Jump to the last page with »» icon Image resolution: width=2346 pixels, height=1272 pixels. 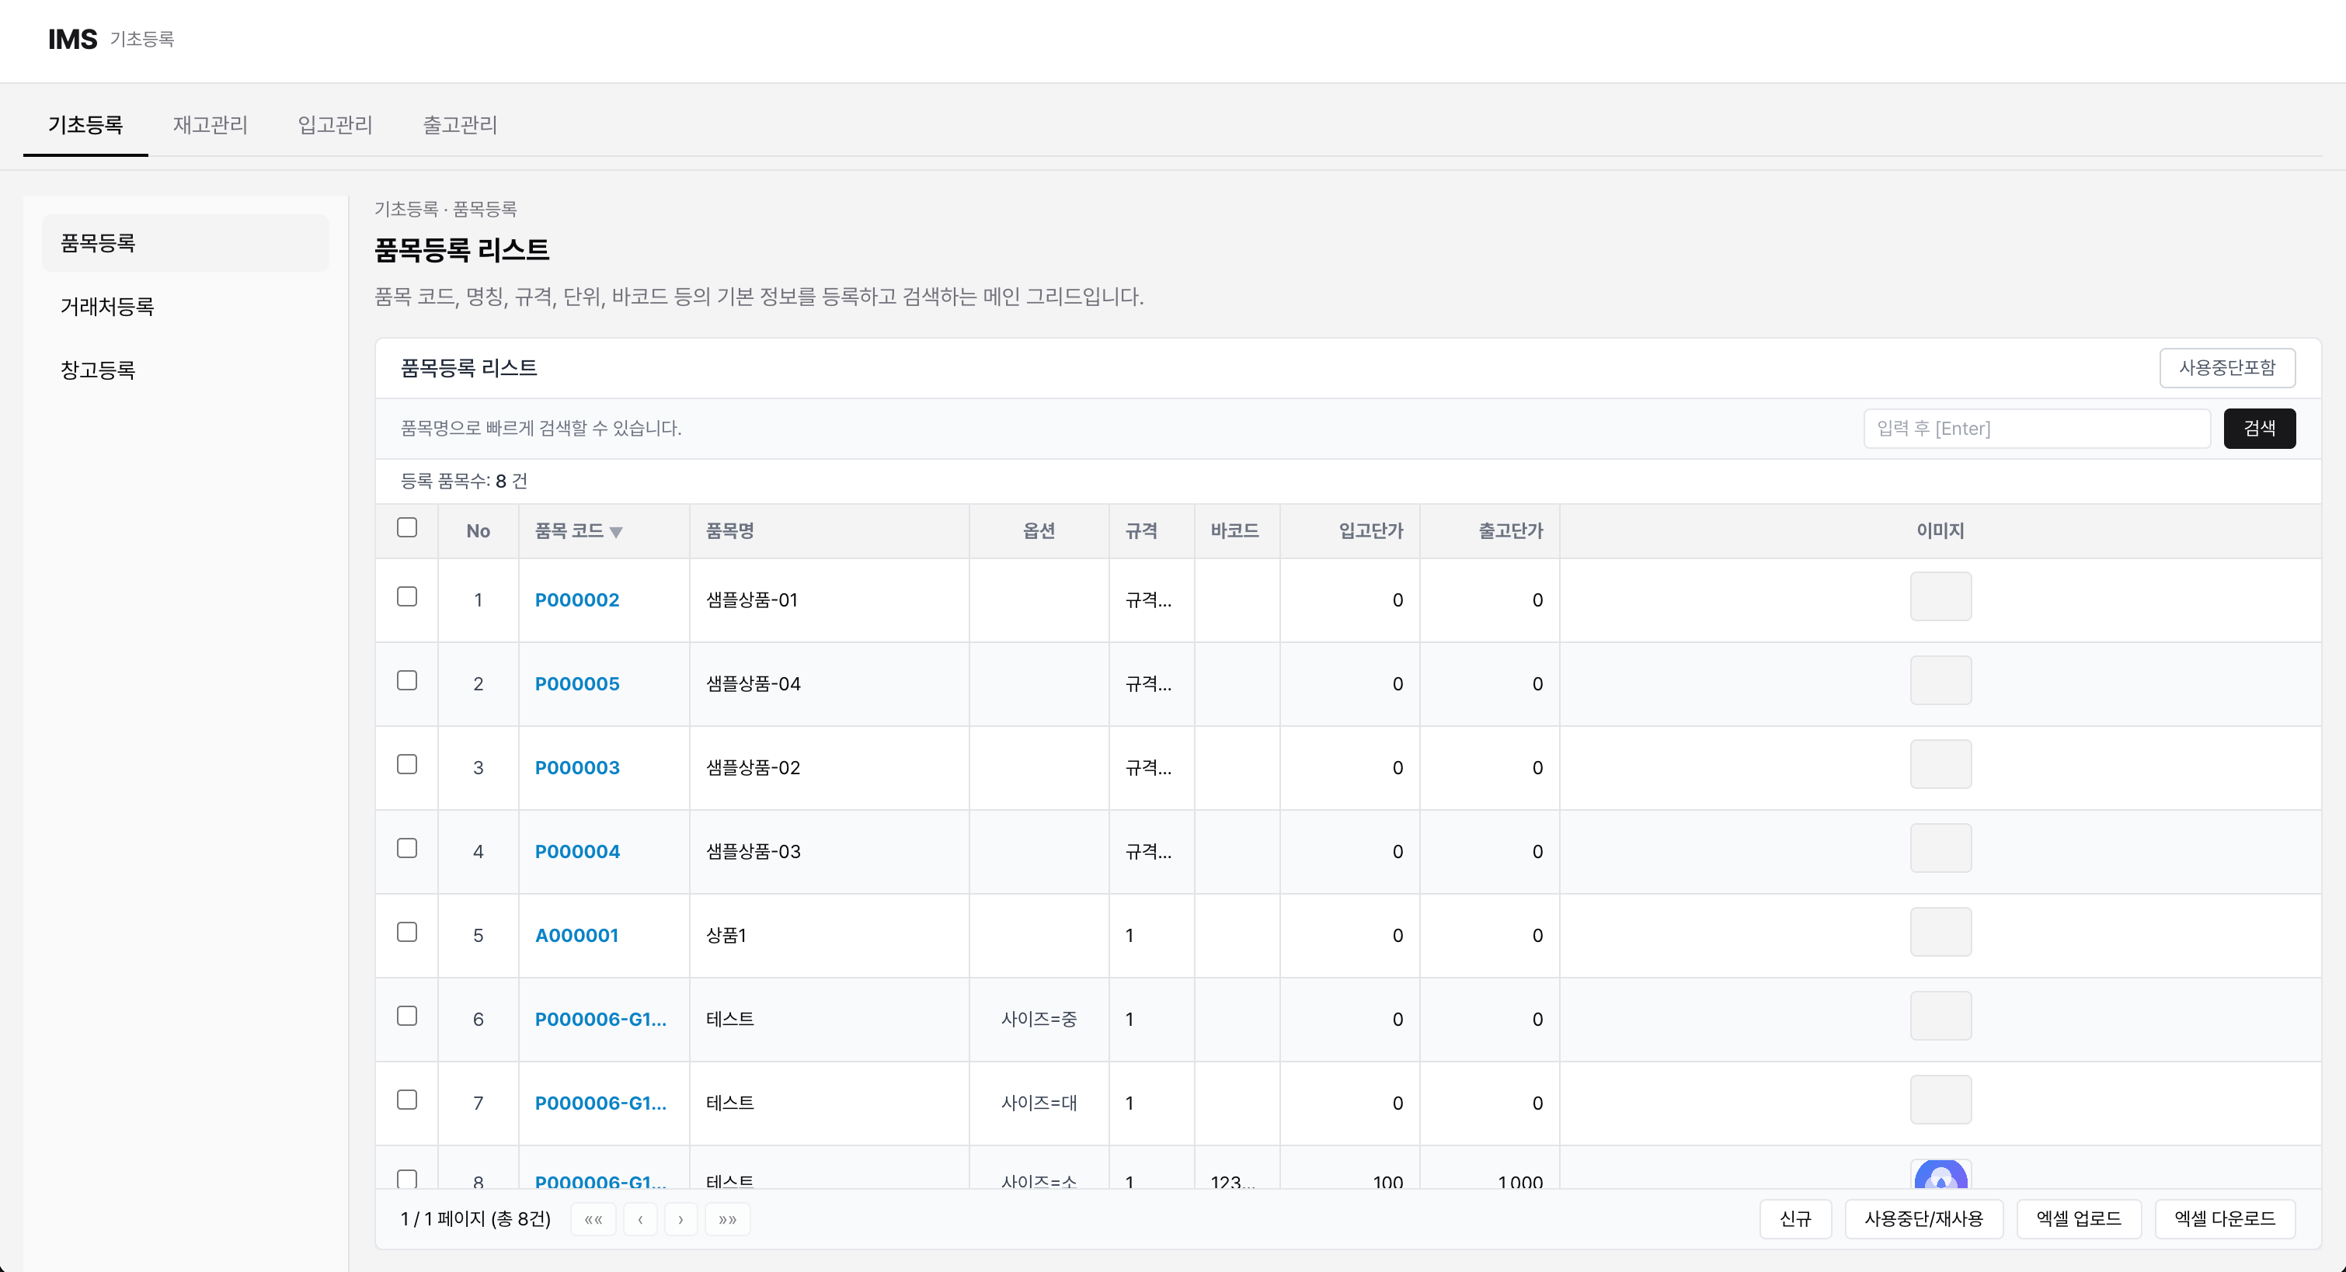727,1219
